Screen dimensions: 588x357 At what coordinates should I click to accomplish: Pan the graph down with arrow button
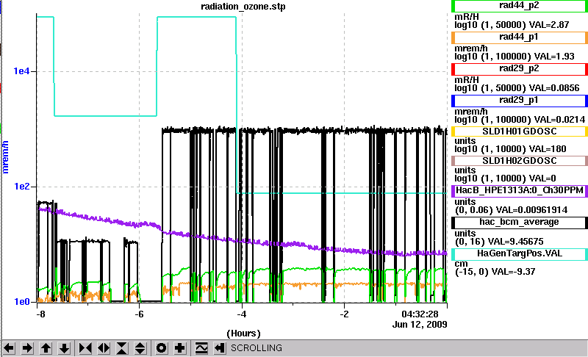64,348
